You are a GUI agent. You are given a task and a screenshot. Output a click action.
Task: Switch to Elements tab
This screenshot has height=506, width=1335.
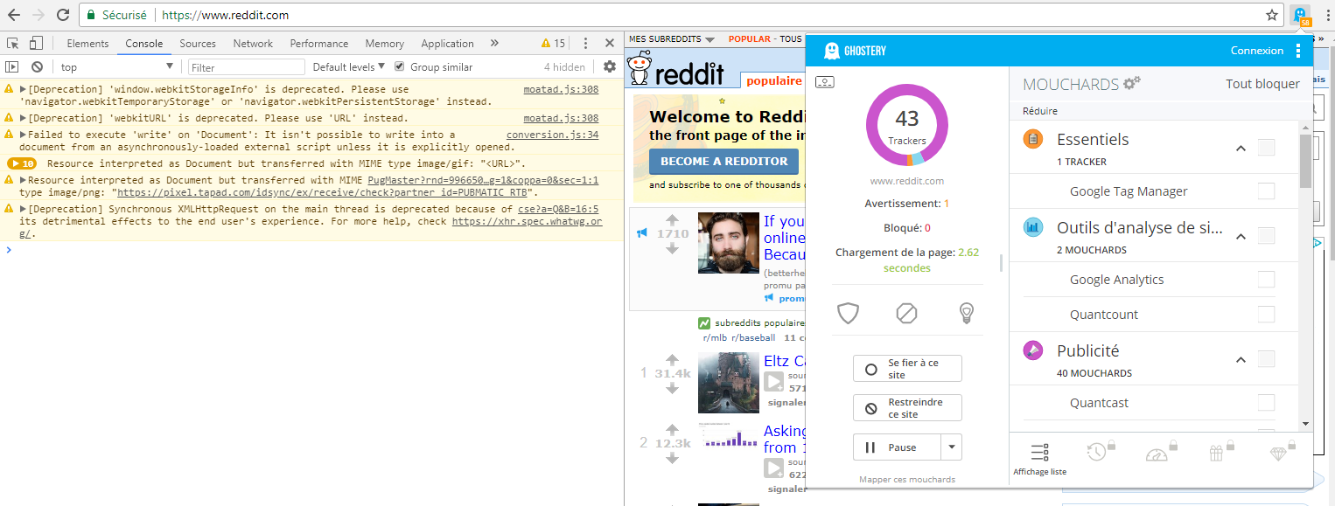tap(87, 43)
